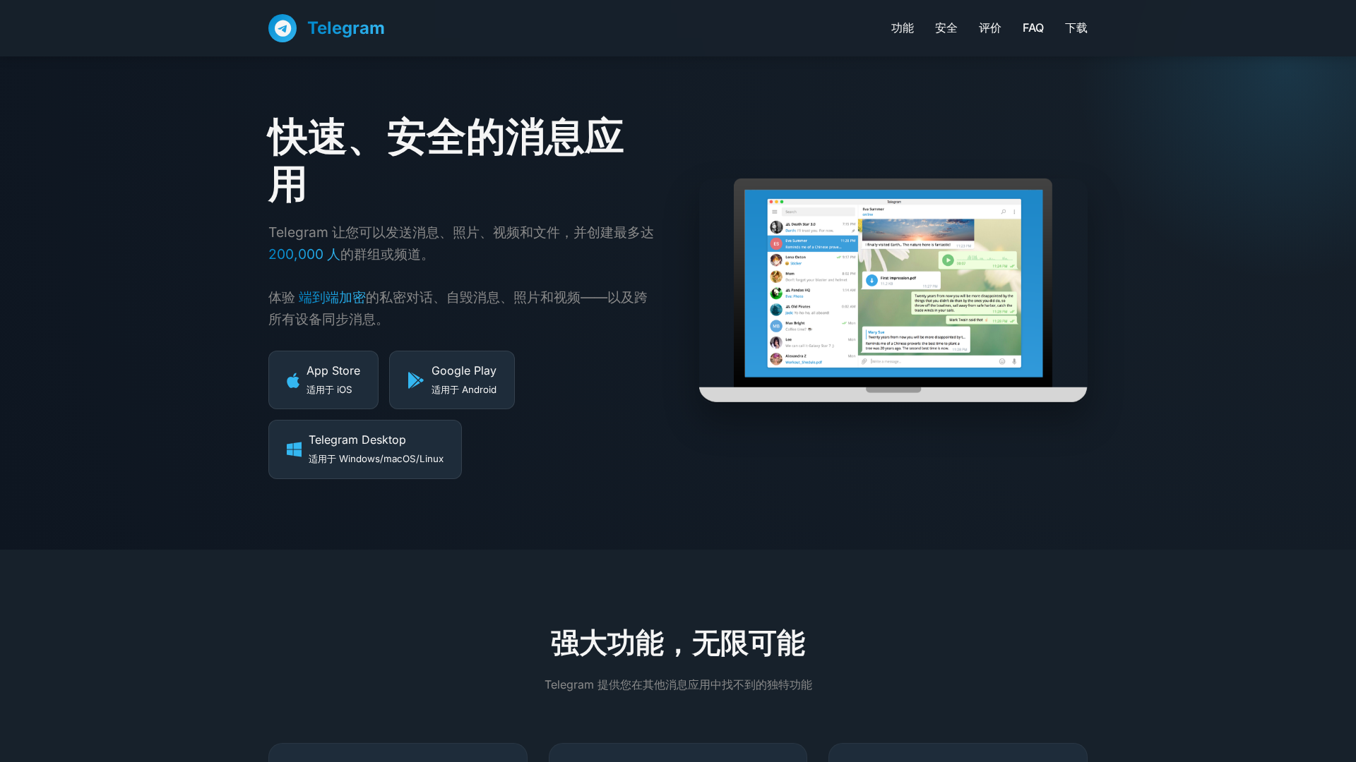The image size is (1356, 762).
Task: Click the Apple logo icon
Action: coord(293,380)
